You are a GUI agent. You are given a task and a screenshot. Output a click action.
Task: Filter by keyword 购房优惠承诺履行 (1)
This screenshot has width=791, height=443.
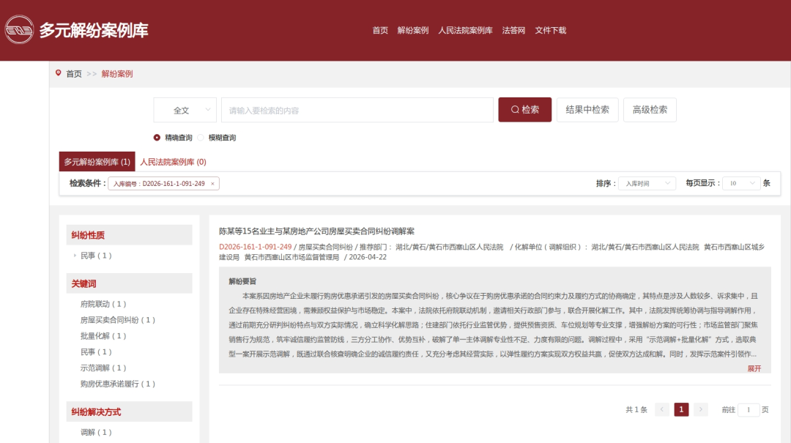pyautogui.click(x=117, y=384)
